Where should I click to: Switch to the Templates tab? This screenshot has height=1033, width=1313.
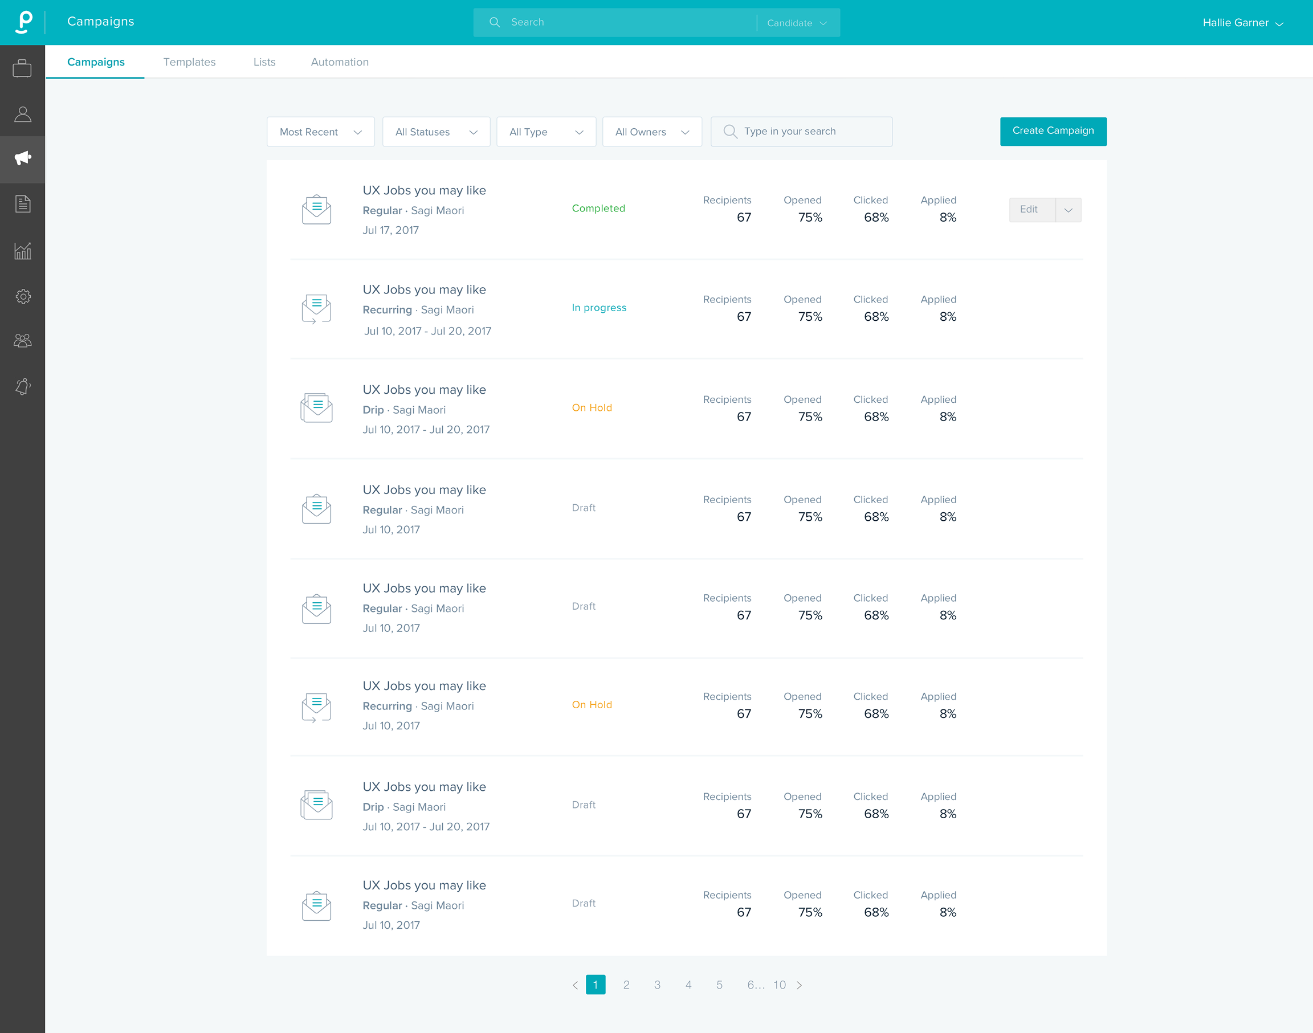(189, 62)
